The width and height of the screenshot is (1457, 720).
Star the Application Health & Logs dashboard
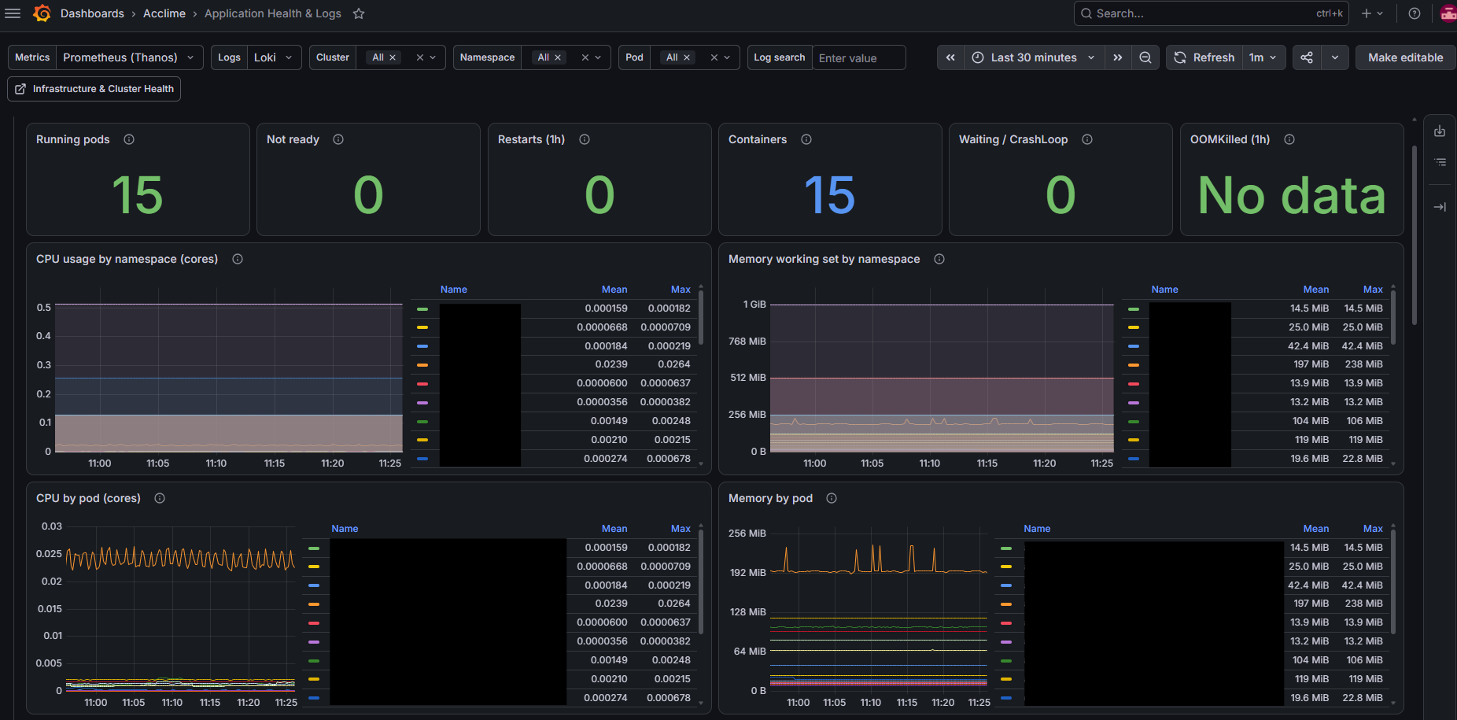(359, 13)
